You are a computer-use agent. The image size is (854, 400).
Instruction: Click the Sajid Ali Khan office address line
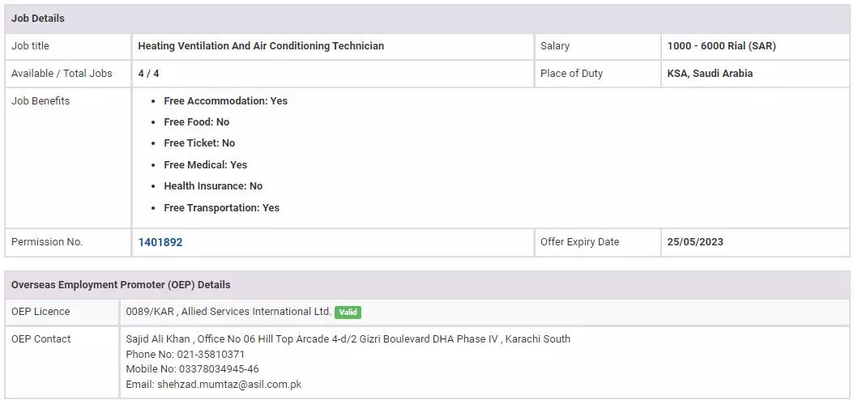[x=348, y=339]
